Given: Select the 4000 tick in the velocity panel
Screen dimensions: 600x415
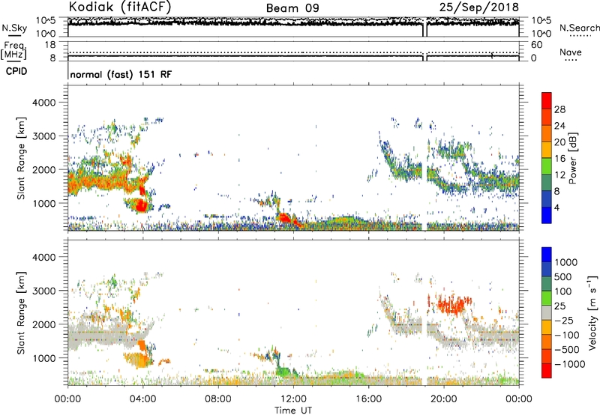Looking at the screenshot, I should click(x=44, y=257).
